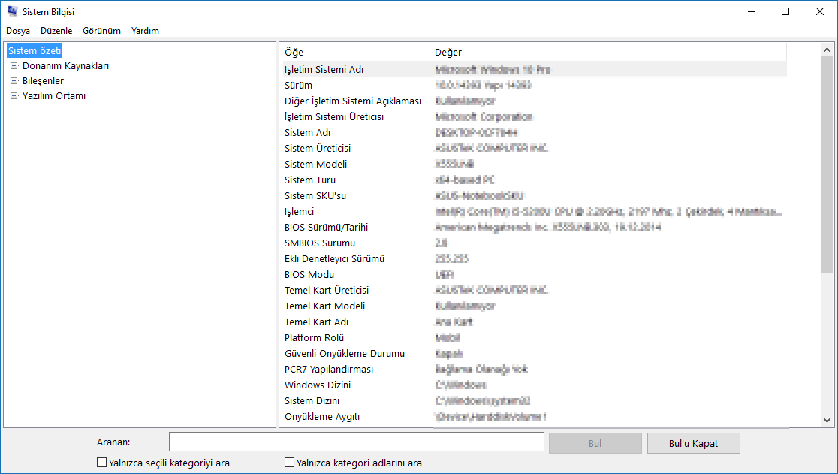
Task: Select the İşletim Sistemi Üreticisi row
Action: [535, 116]
